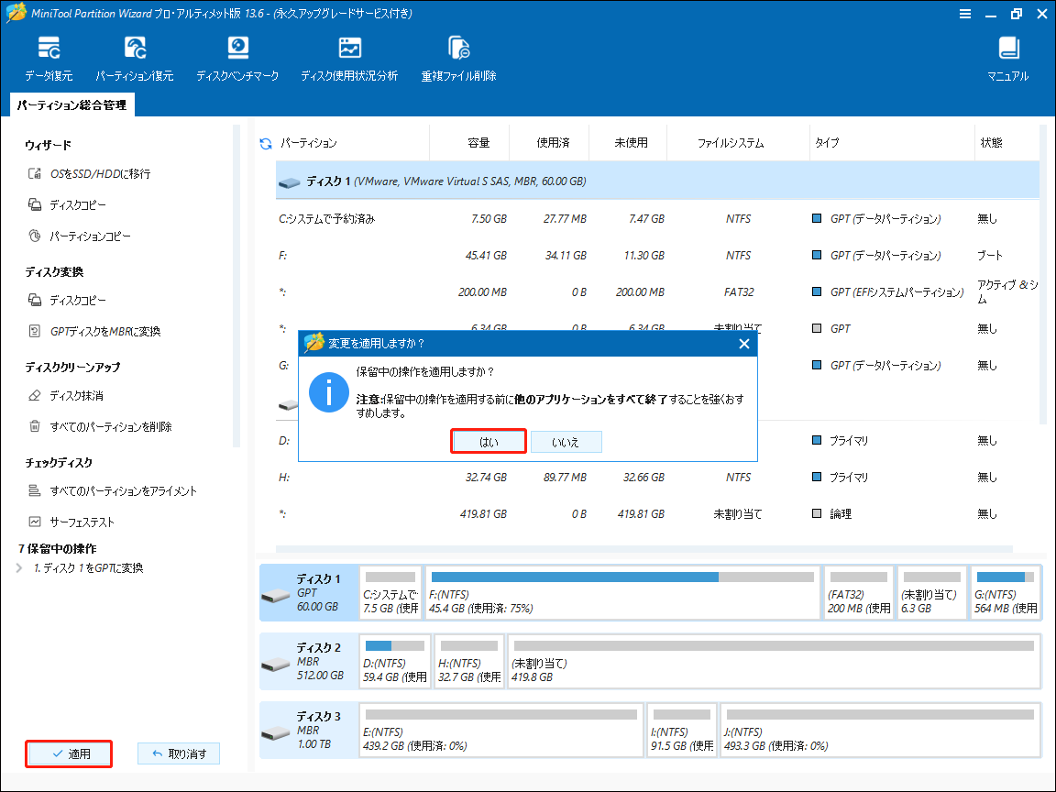Screen dimensions: 1056x792
Task: Click the partition list horizontal scrollbar
Action: [643, 549]
